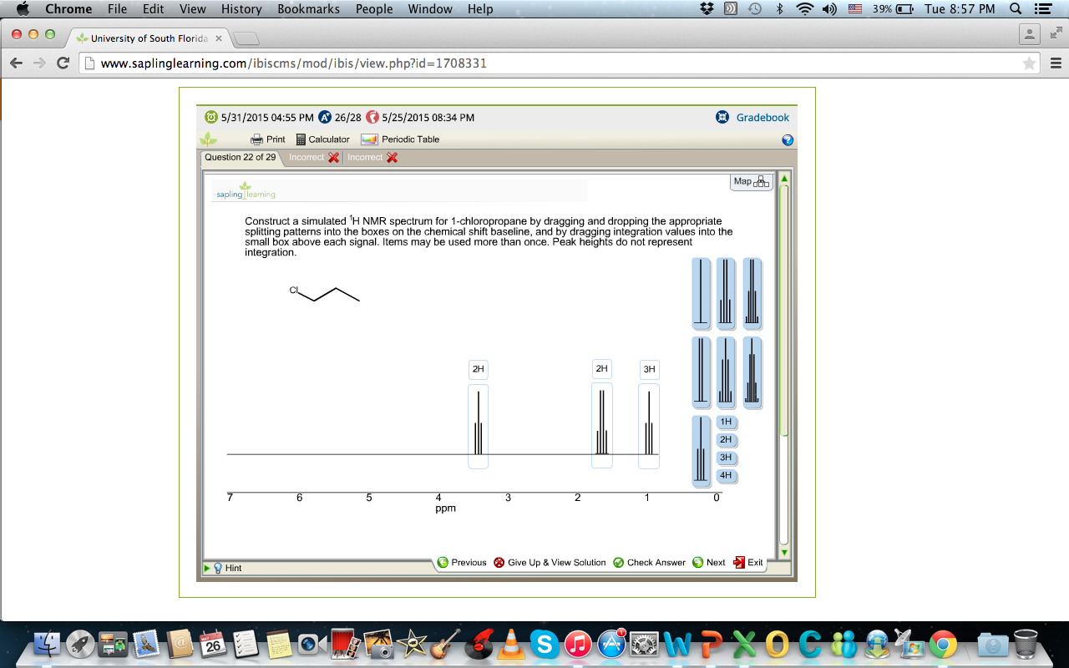Open the Dropbox menu bar icon
Screen dimensions: 1069x668
coord(707,9)
